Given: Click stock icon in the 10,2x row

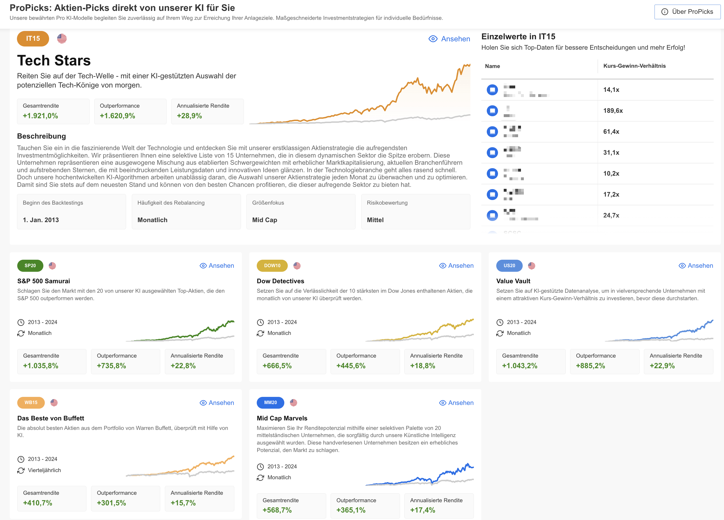Looking at the screenshot, I should (x=492, y=174).
